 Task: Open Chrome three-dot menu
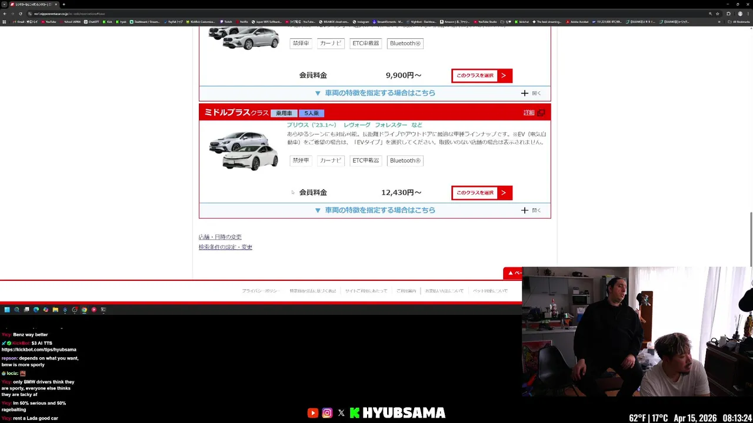coord(748,14)
